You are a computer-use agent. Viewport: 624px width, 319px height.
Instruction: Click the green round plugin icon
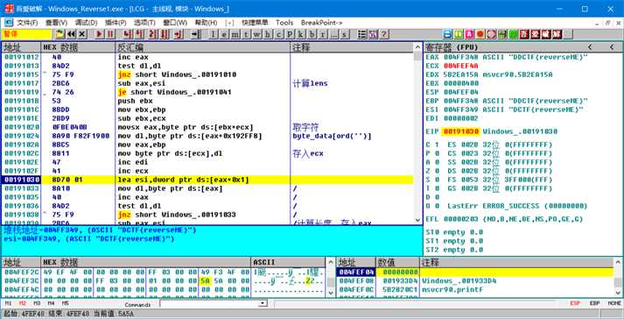point(513,34)
